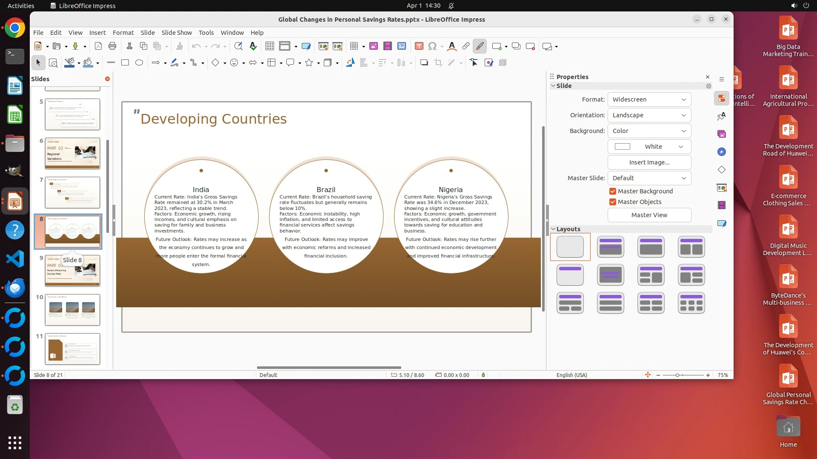The image size is (817, 459).
Task: Open the Orientation dropdown showing Landscape
Action: click(649, 115)
